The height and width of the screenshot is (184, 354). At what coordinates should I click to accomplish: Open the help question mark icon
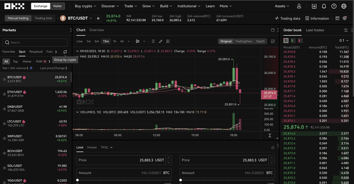pos(334,6)
